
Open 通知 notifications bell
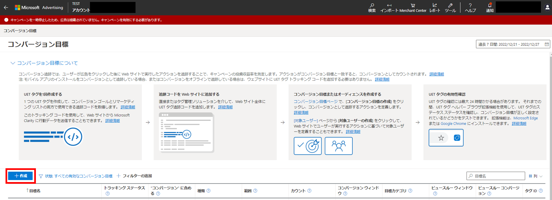(x=490, y=8)
